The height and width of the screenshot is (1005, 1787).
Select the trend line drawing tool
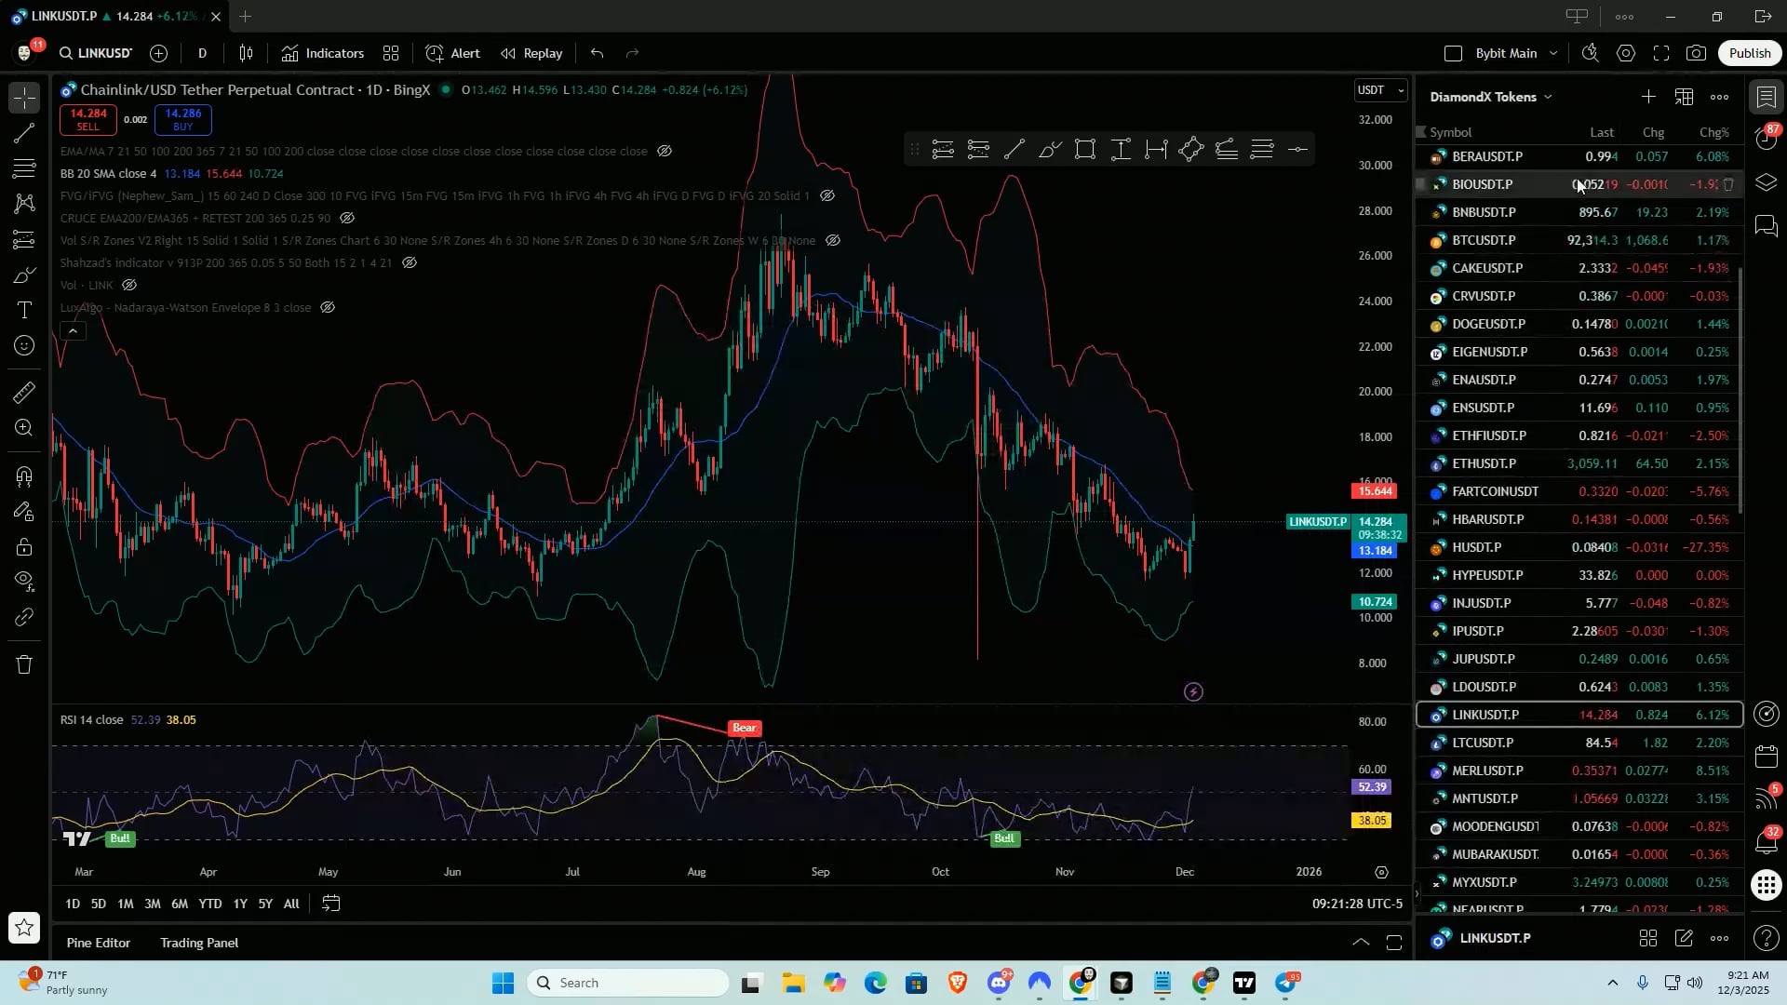(25, 133)
